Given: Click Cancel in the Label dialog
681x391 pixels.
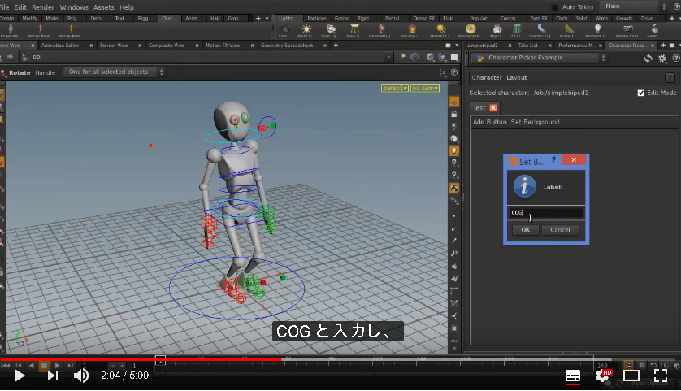Looking at the screenshot, I should (x=560, y=230).
